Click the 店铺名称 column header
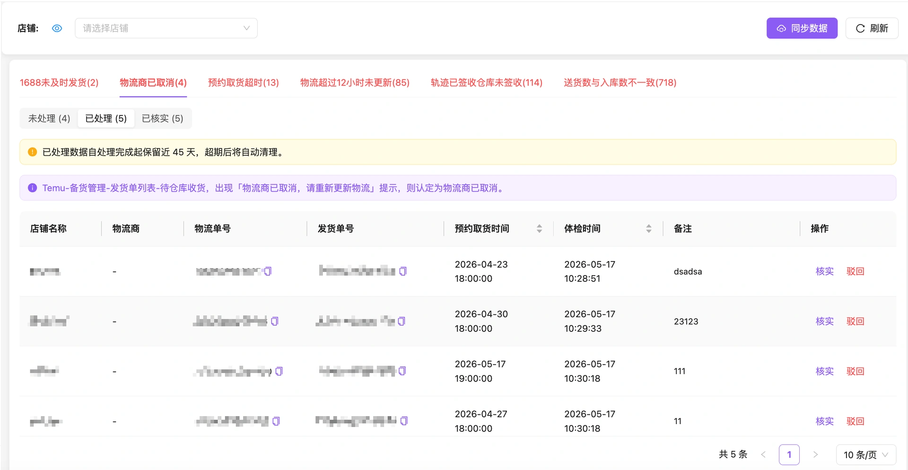 pyautogui.click(x=48, y=229)
